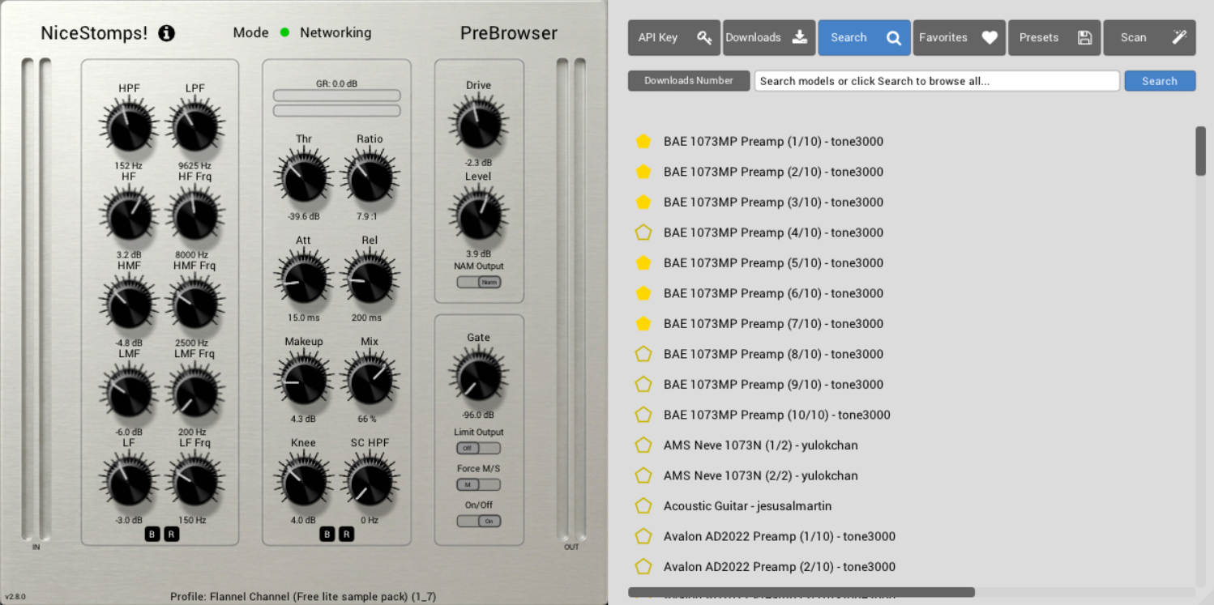The height and width of the screenshot is (605, 1214).
Task: Select Avalon AD2022 Preamp (2/10) - tone3000
Action: (780, 566)
